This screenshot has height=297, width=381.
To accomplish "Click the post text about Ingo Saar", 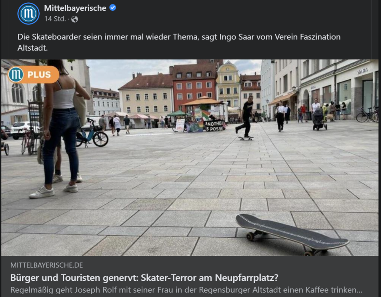I will point(179,42).
